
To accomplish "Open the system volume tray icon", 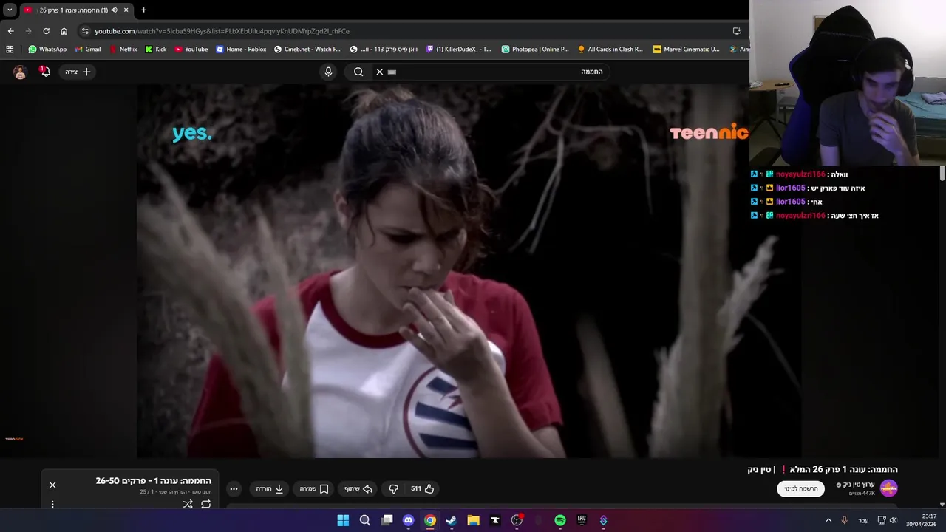I will point(893,520).
